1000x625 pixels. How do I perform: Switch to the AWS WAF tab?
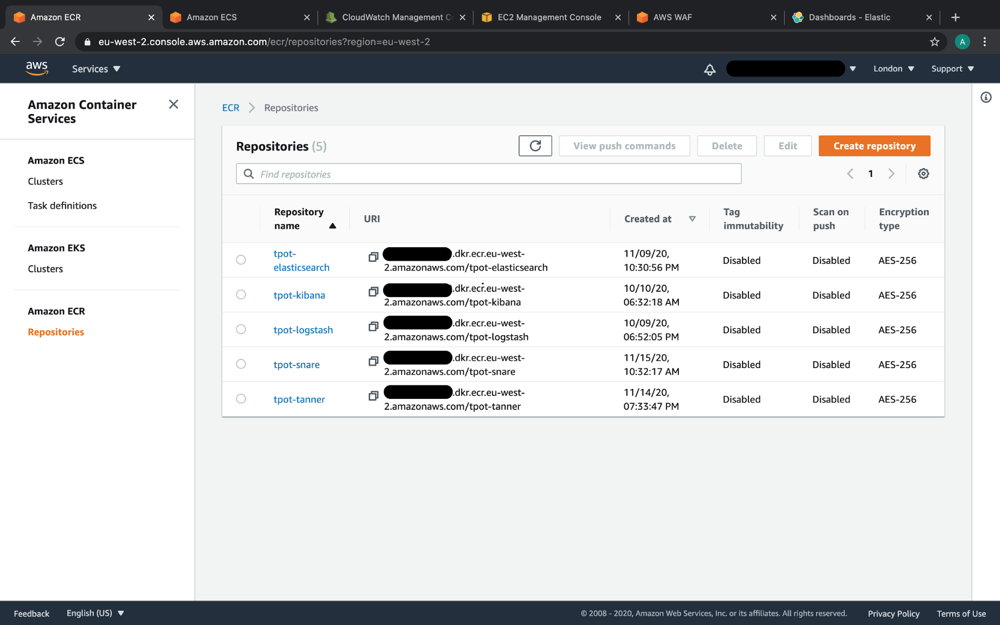click(x=706, y=17)
